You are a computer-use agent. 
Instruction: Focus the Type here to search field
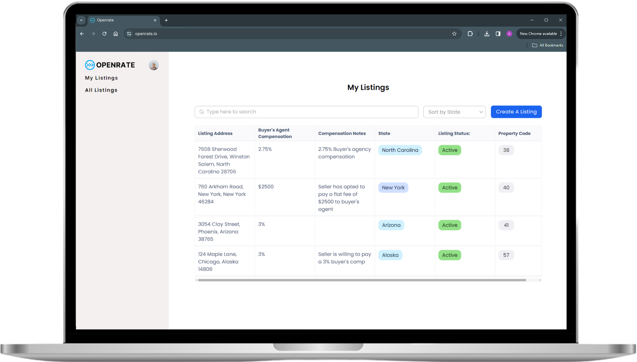[306, 112]
